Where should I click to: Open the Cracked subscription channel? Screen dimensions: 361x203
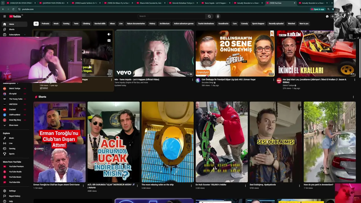tap(12, 109)
